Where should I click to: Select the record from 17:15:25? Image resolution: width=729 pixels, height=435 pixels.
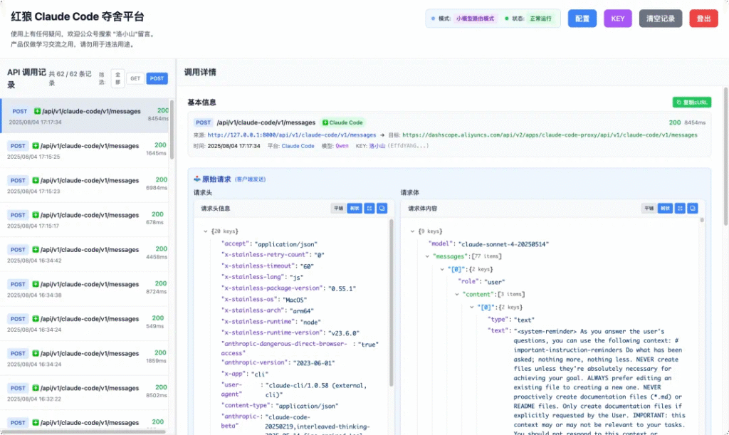85,151
